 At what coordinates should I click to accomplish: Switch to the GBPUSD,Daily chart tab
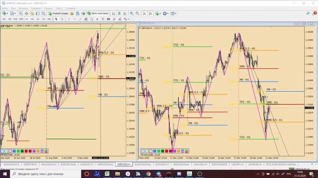pyautogui.click(x=105, y=165)
